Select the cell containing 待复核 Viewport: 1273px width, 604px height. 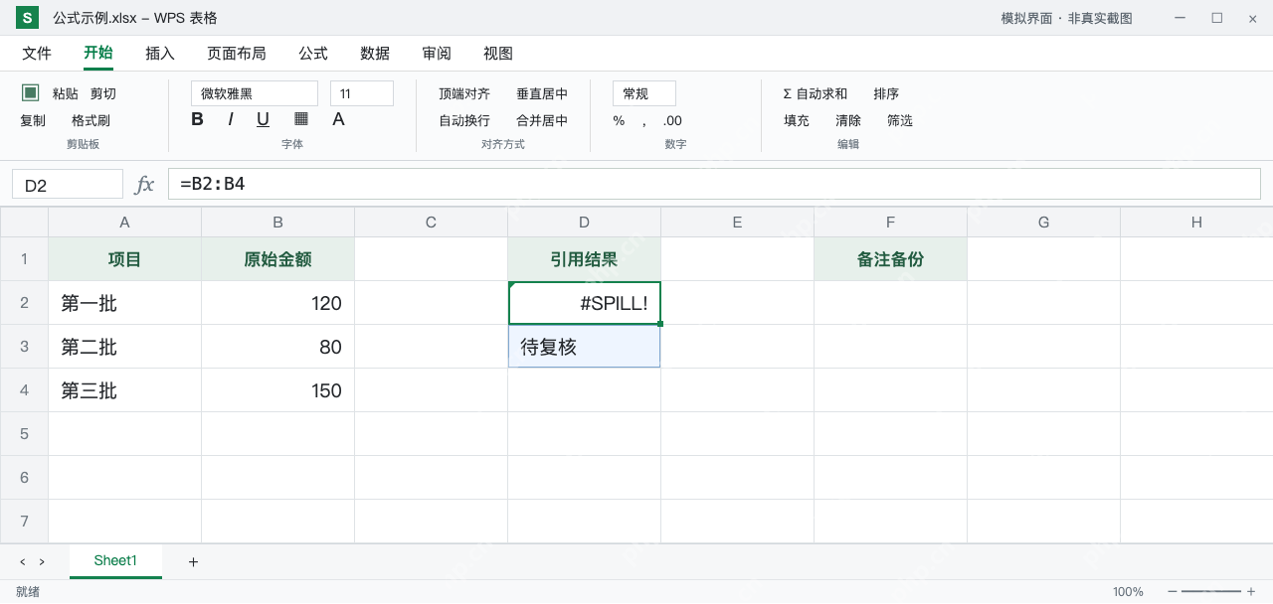[585, 347]
